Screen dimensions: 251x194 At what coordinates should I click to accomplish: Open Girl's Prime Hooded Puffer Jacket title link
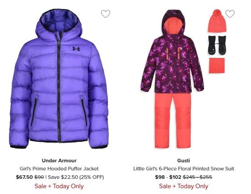(x=59, y=169)
